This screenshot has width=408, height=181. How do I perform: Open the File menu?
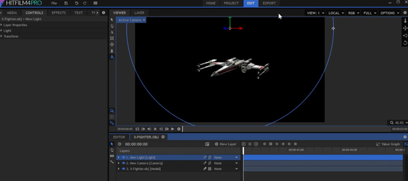(x=54, y=3)
